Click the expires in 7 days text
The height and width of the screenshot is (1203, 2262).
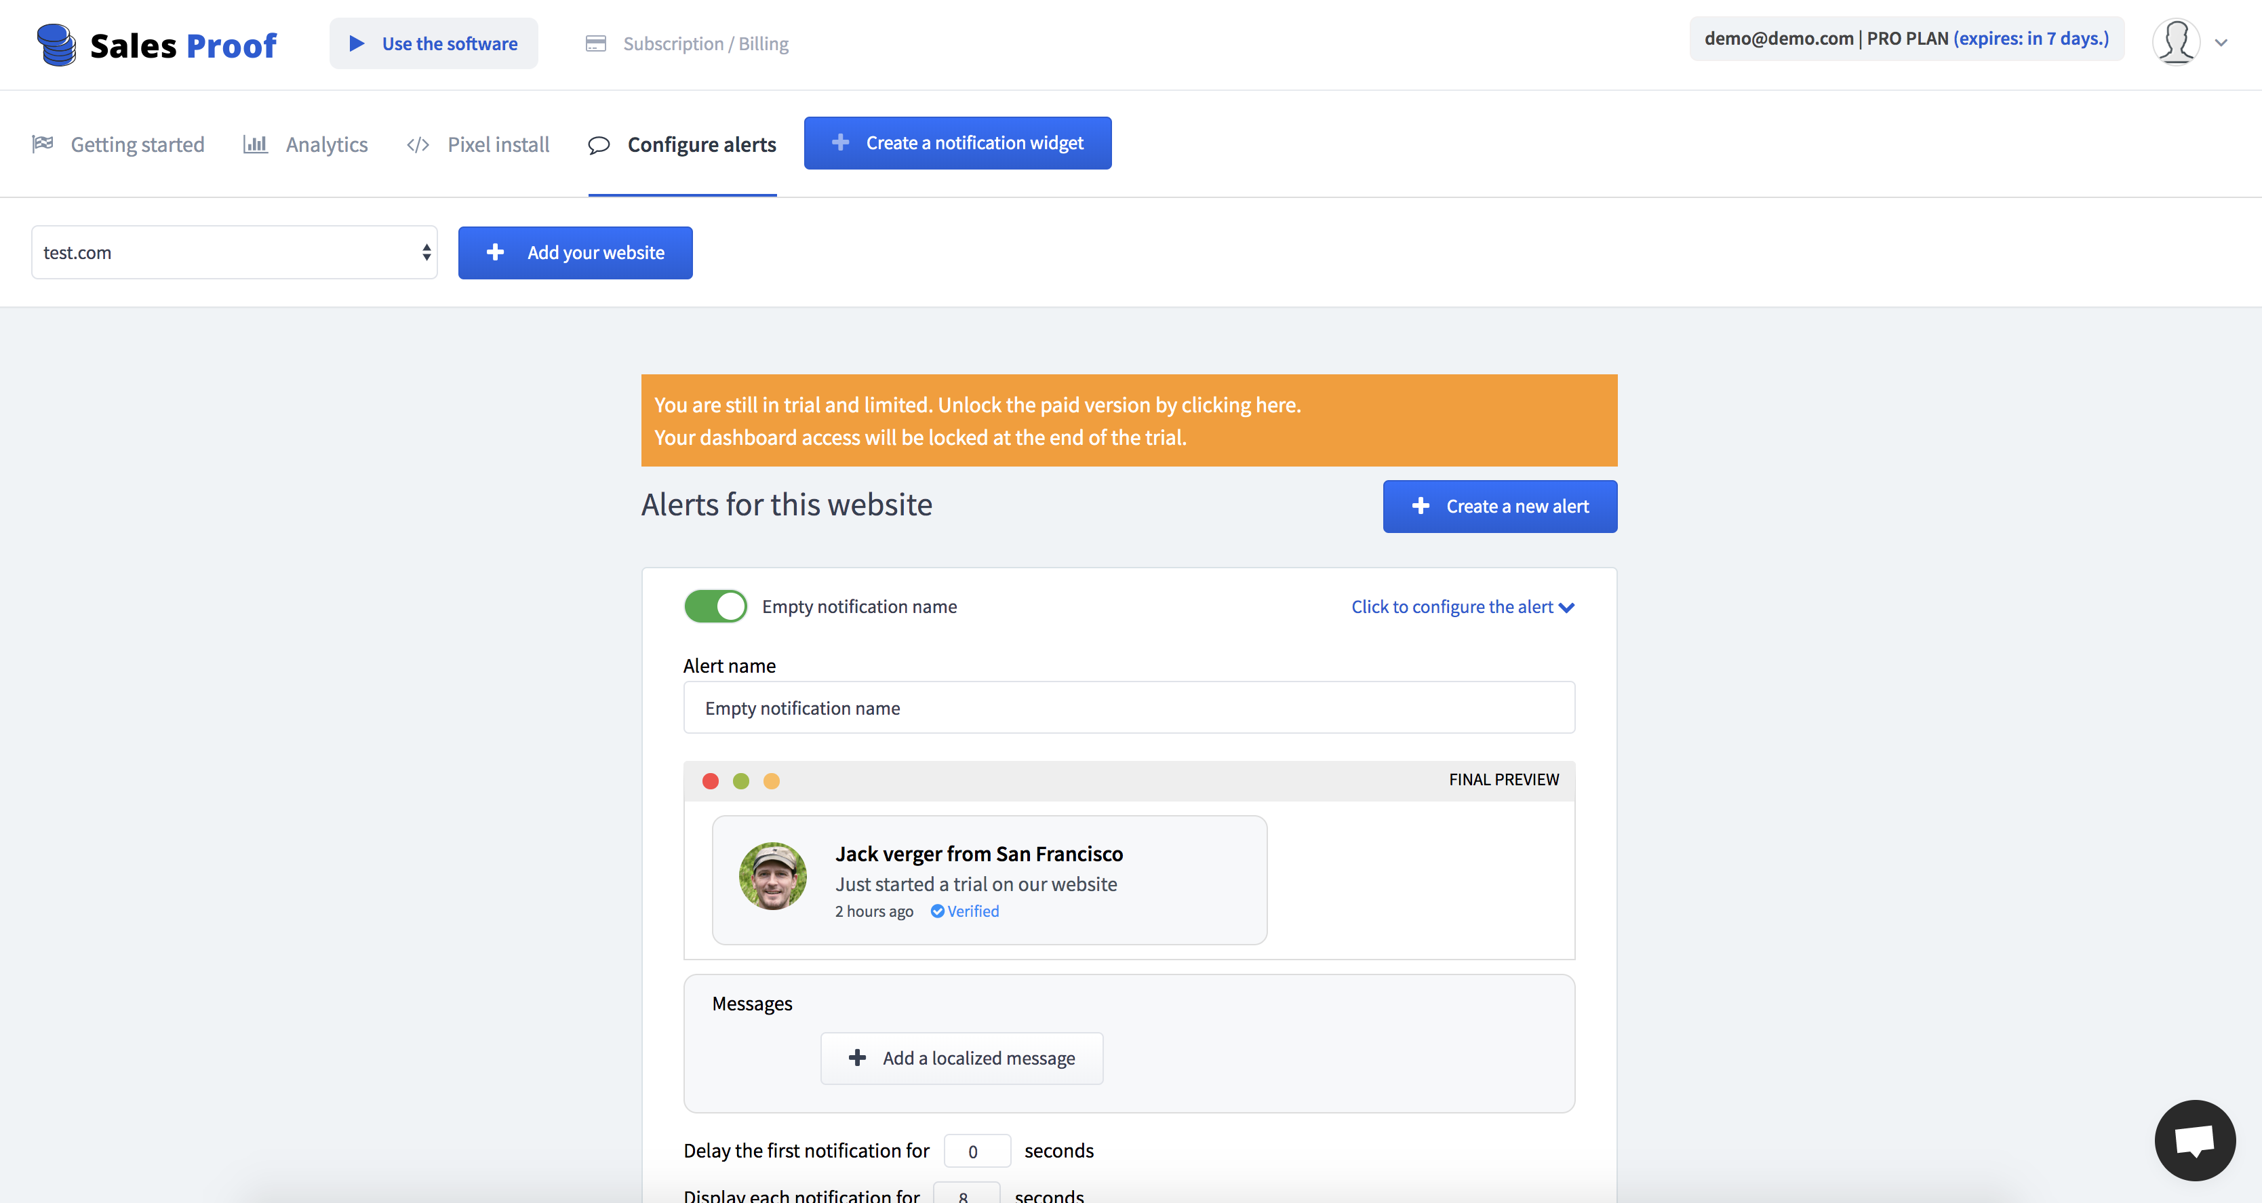[2031, 39]
